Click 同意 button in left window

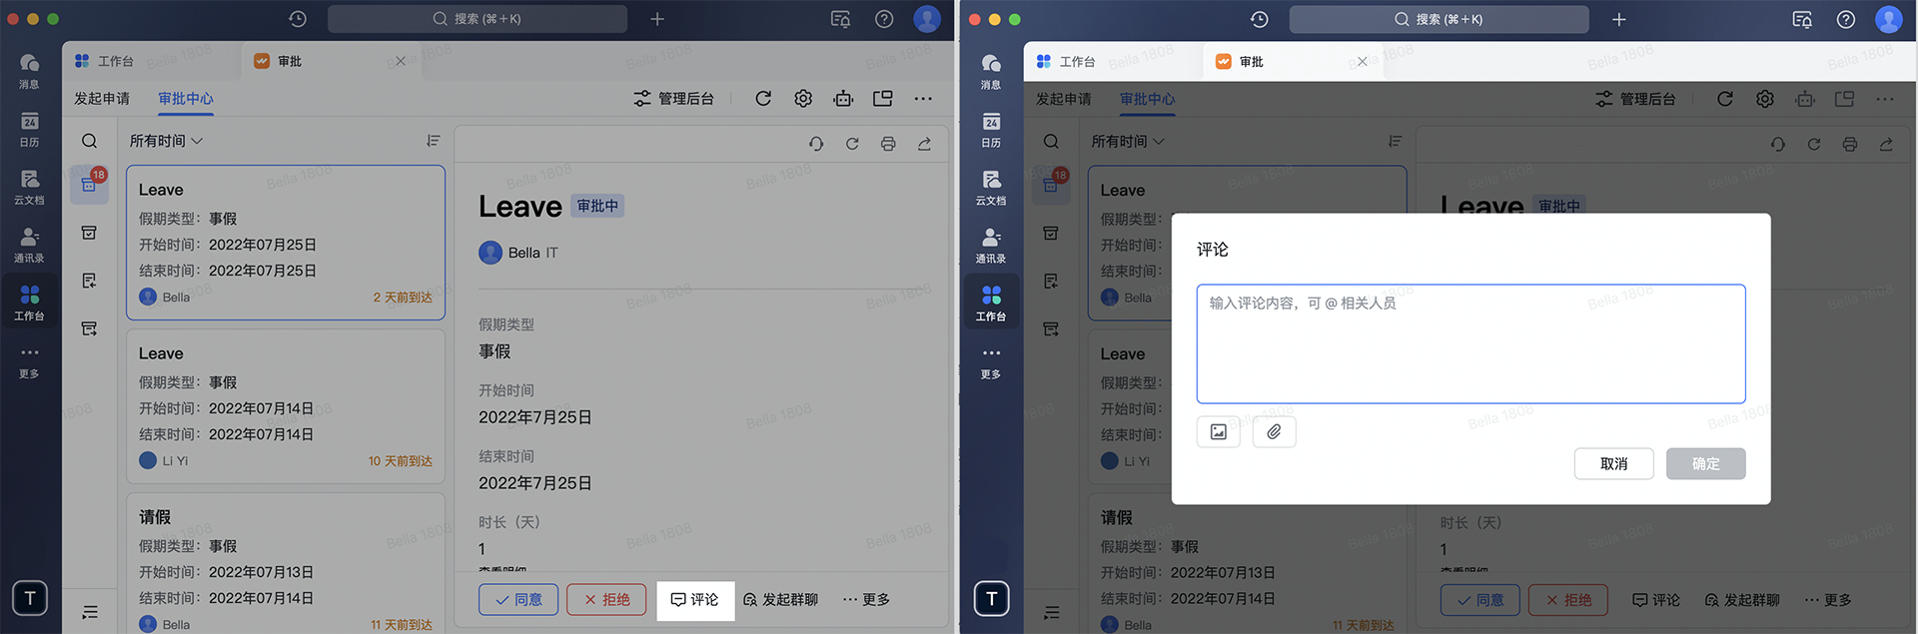[518, 599]
